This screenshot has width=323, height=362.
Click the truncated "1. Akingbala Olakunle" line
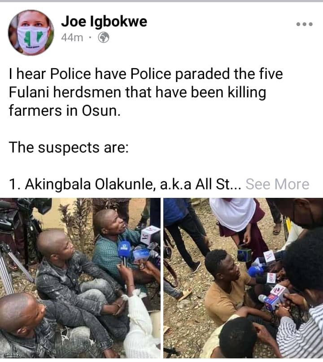pyautogui.click(x=125, y=184)
